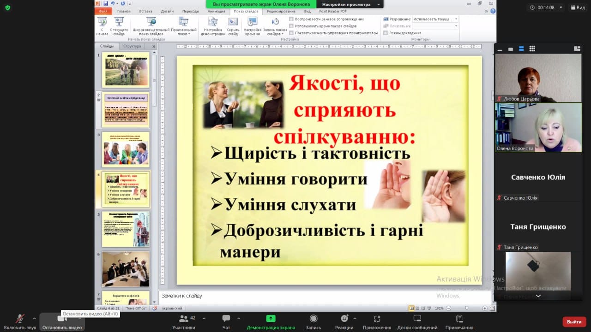Stop video with the camera button

click(x=62, y=319)
